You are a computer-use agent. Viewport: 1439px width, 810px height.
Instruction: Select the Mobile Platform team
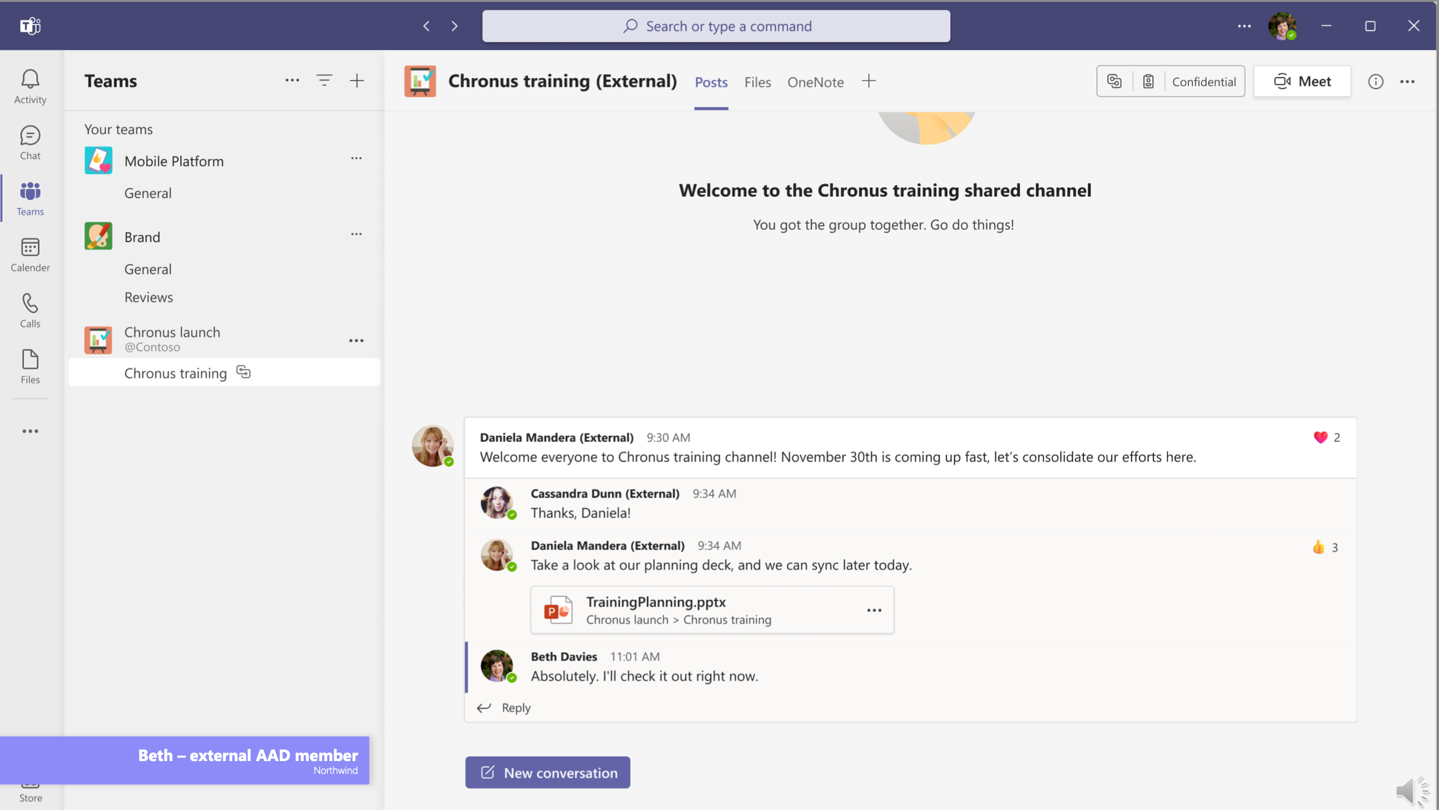click(174, 161)
